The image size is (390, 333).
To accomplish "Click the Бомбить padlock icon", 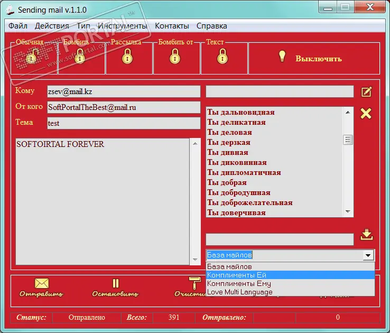I will click(80, 55).
